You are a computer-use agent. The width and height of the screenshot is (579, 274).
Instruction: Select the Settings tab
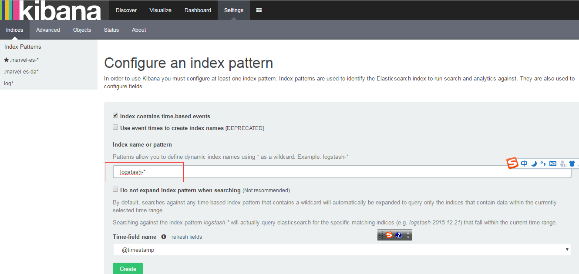pos(234,10)
